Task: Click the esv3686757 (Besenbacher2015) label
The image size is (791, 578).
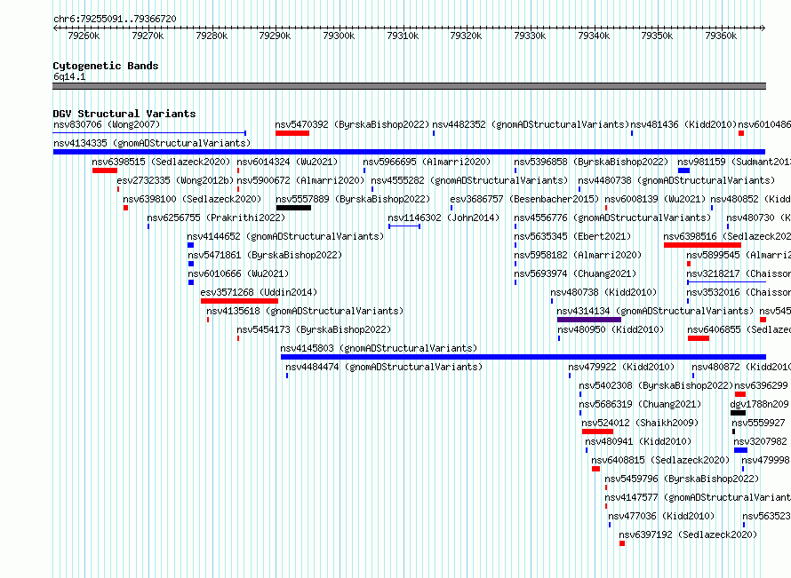Action: pos(524,199)
